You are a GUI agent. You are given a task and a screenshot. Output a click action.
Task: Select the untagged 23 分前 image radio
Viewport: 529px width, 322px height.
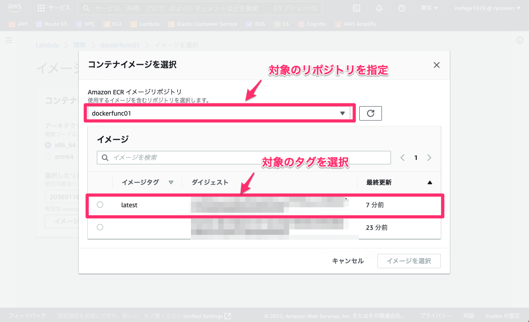[100, 227]
